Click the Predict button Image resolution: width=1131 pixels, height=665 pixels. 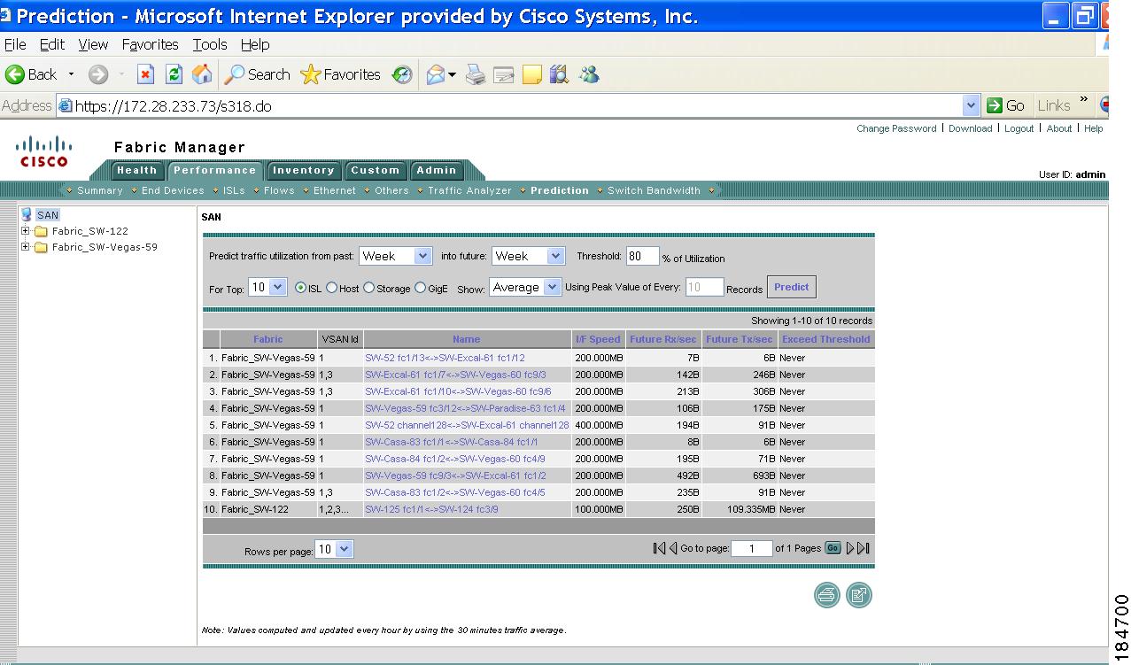(x=791, y=287)
